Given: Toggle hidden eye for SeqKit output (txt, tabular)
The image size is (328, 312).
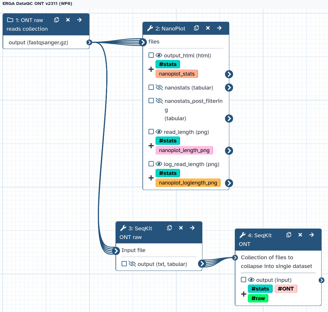Looking at the screenshot, I should pos(132,264).
